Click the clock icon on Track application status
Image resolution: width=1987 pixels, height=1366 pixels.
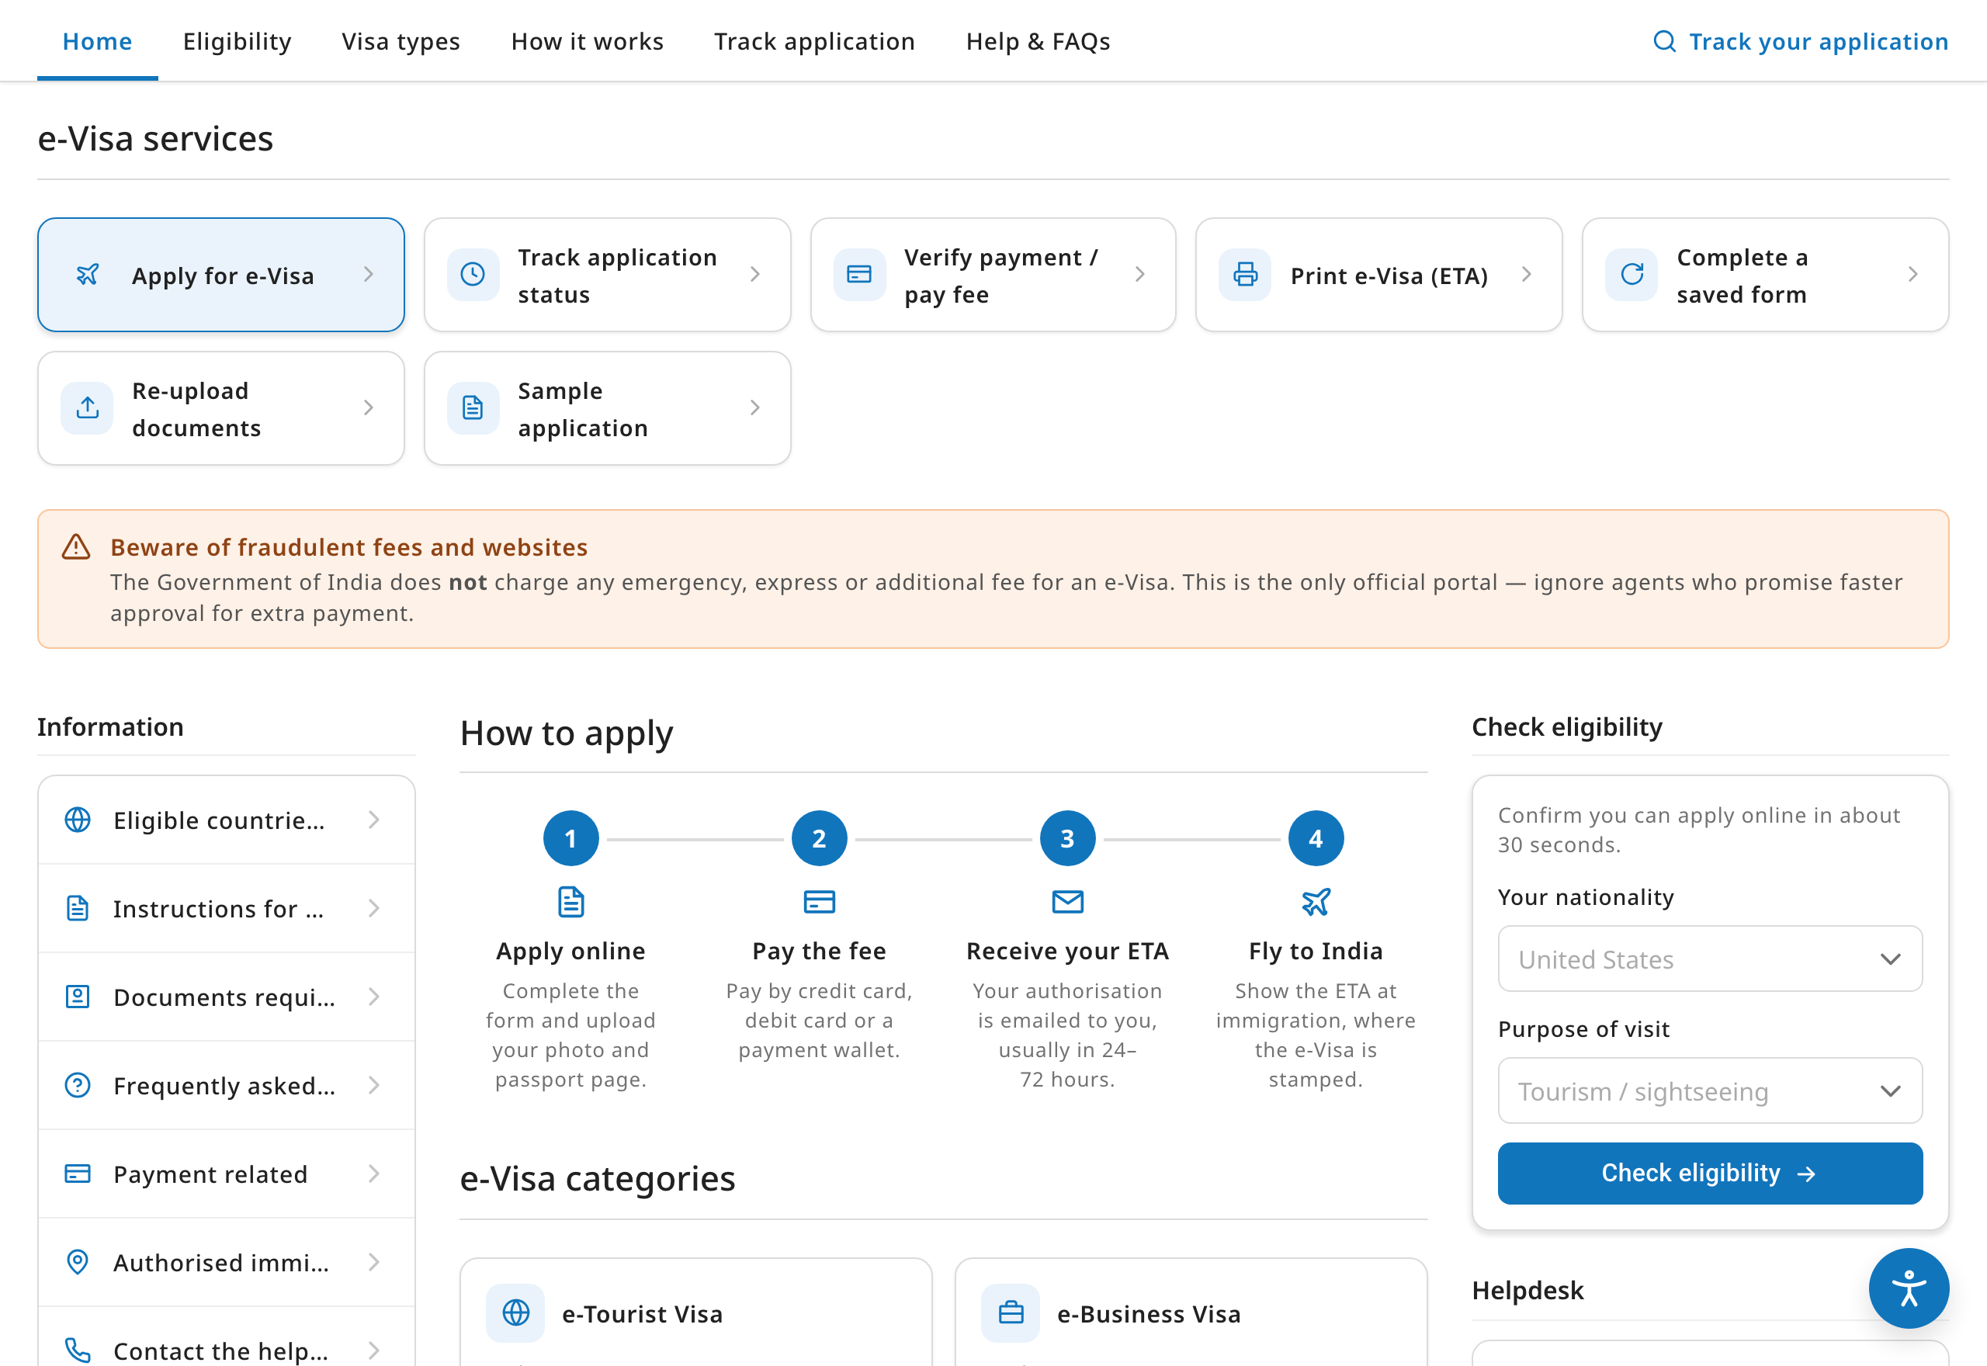(x=473, y=275)
